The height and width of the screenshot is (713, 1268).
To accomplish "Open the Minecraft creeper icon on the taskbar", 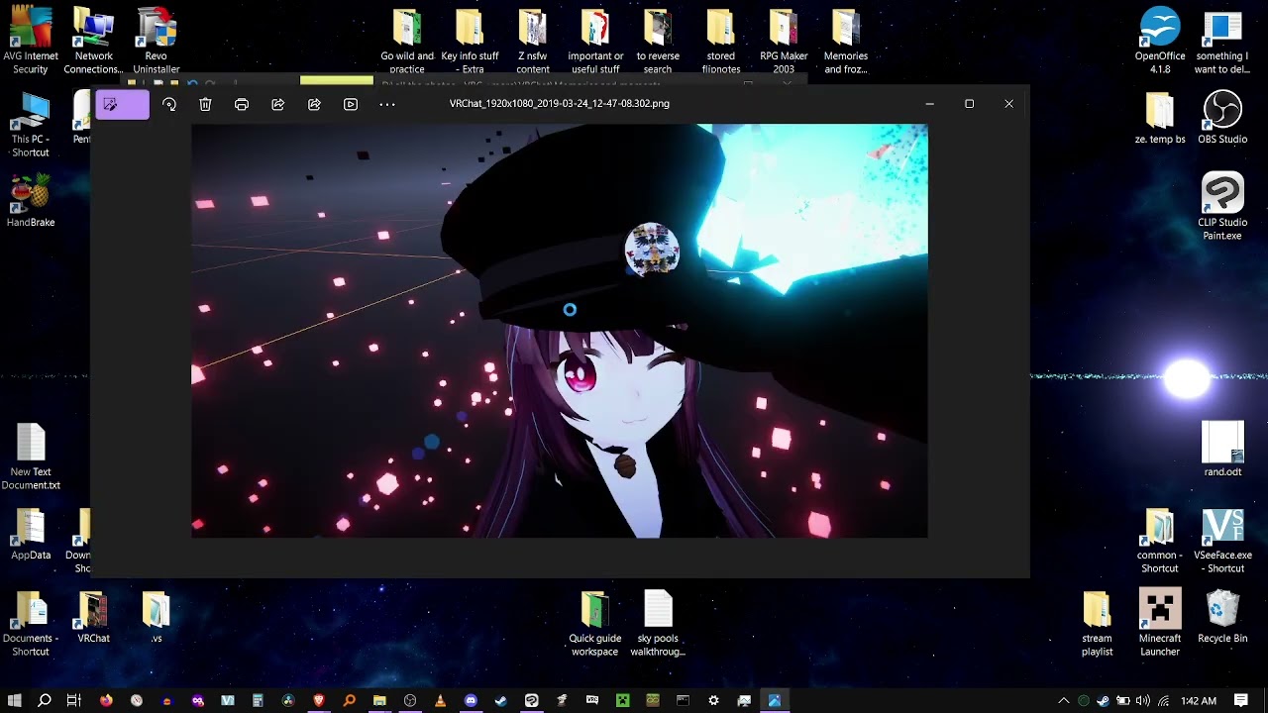I will click(622, 701).
